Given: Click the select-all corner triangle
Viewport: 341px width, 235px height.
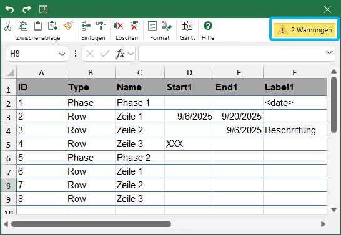Looking at the screenshot, I should tap(11, 72).
